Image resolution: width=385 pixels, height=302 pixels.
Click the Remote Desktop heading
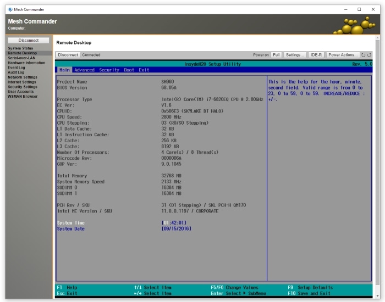tap(74, 43)
